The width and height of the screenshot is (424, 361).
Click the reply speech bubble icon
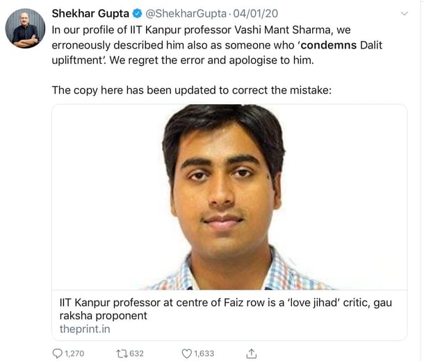[x=58, y=353]
